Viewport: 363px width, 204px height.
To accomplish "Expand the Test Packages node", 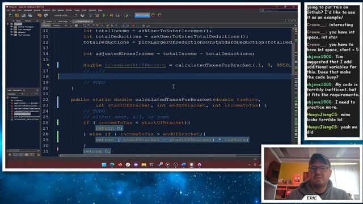I will coord(11,29).
